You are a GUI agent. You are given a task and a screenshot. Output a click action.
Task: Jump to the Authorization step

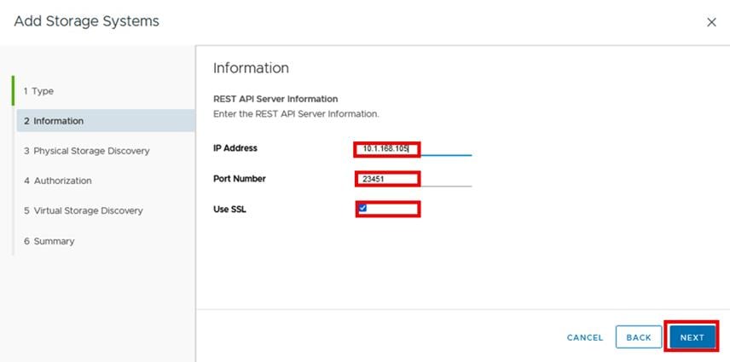point(57,181)
